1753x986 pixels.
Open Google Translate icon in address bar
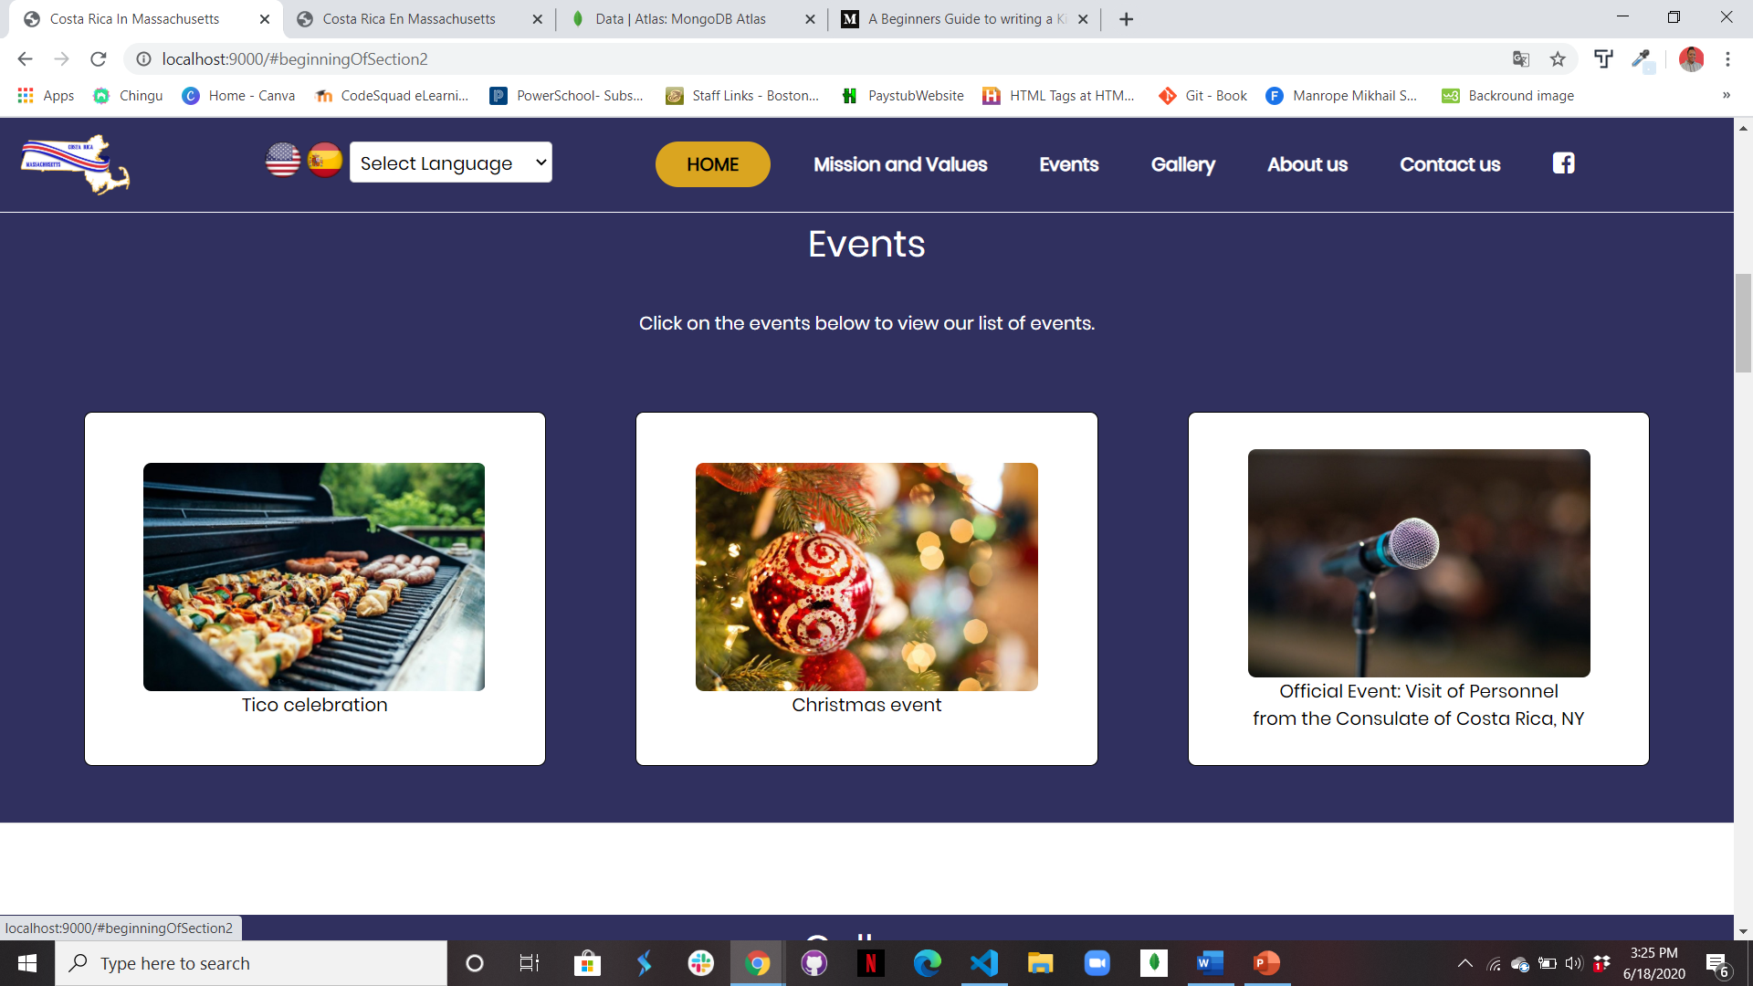coord(1520,59)
